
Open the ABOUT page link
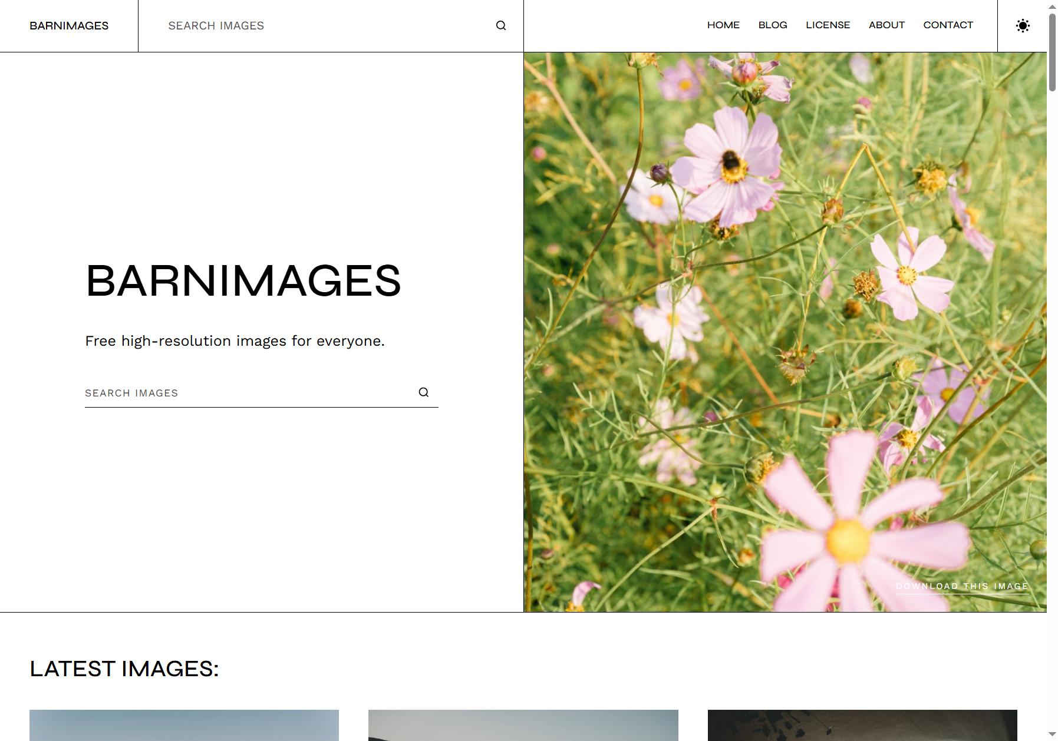(886, 25)
